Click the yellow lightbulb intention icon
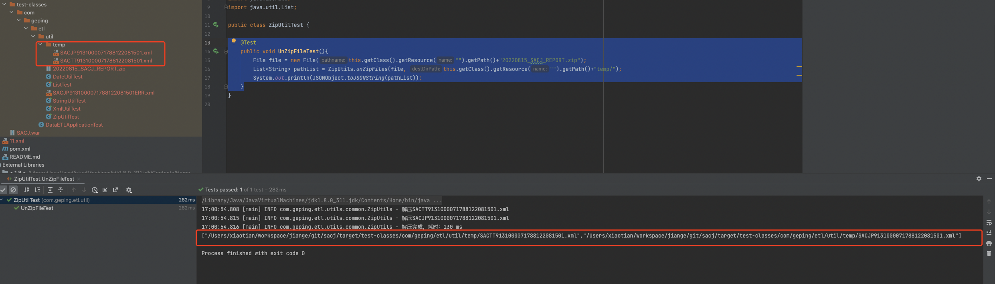 234,42
